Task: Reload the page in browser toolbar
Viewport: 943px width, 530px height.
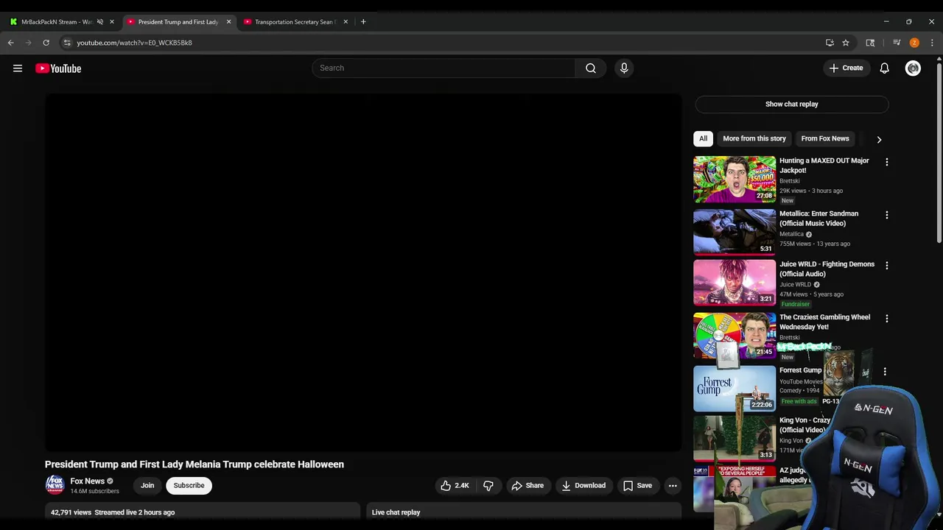Action: click(x=46, y=43)
